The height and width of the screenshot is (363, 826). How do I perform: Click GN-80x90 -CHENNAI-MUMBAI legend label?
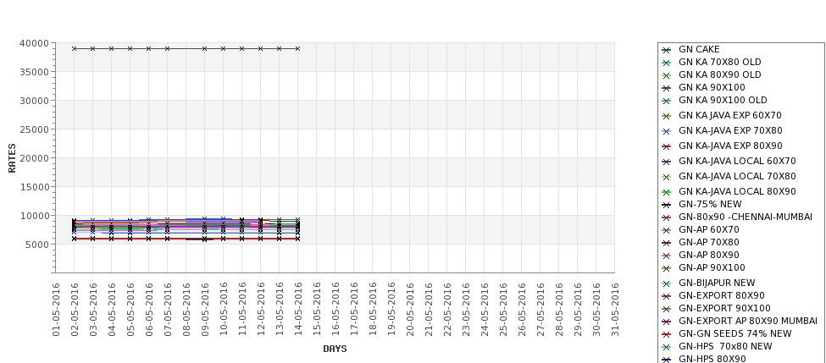coord(746,217)
